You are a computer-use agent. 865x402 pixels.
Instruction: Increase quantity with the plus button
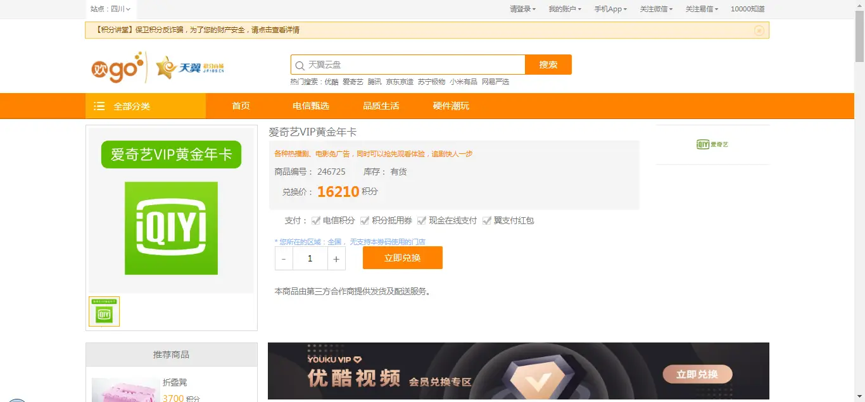point(336,259)
